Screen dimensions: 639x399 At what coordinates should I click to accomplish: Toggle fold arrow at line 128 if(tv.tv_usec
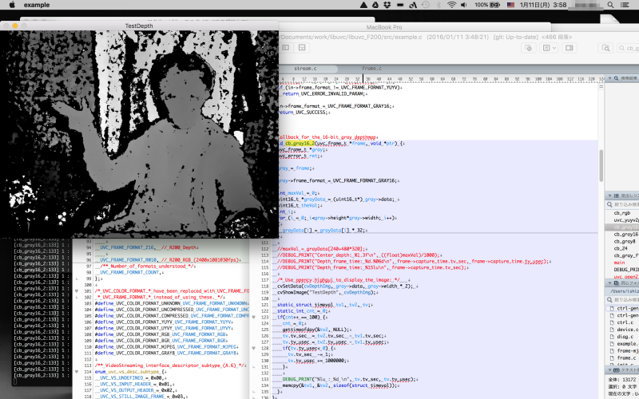click(x=253, y=348)
